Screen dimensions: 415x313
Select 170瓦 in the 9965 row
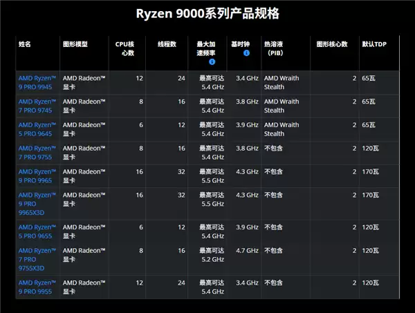pos(370,171)
